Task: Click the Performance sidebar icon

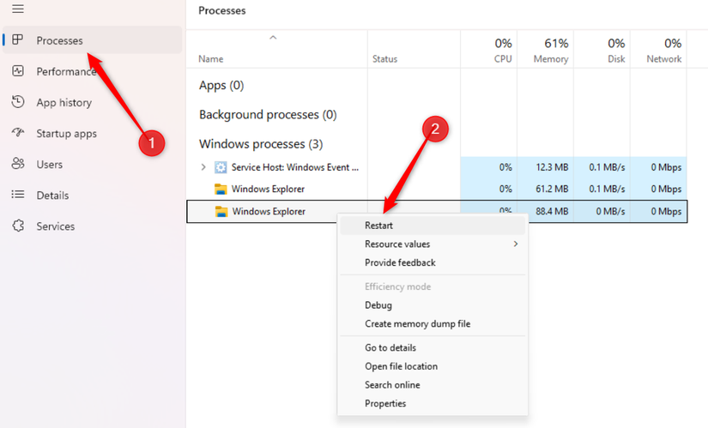Action: coord(18,71)
